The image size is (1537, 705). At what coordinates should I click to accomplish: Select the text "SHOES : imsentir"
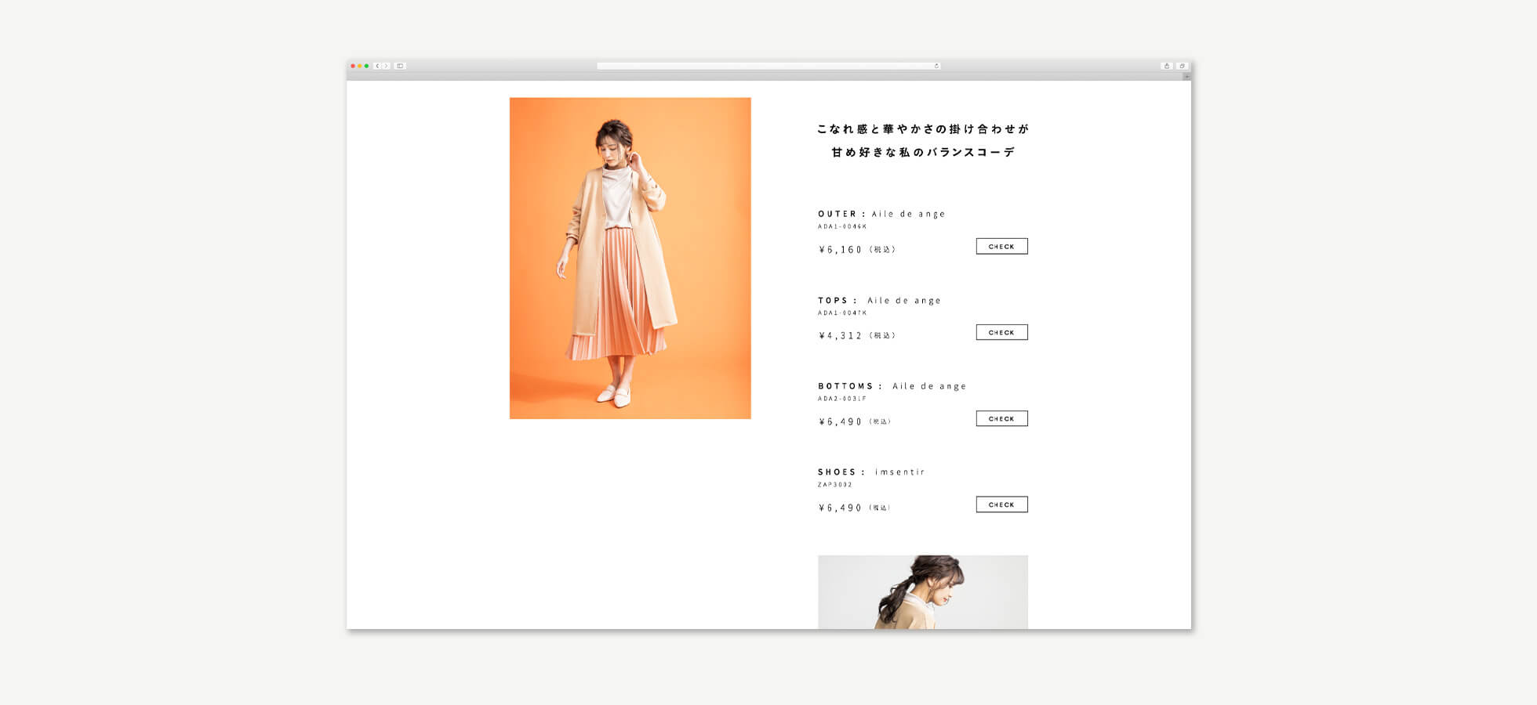tap(871, 472)
